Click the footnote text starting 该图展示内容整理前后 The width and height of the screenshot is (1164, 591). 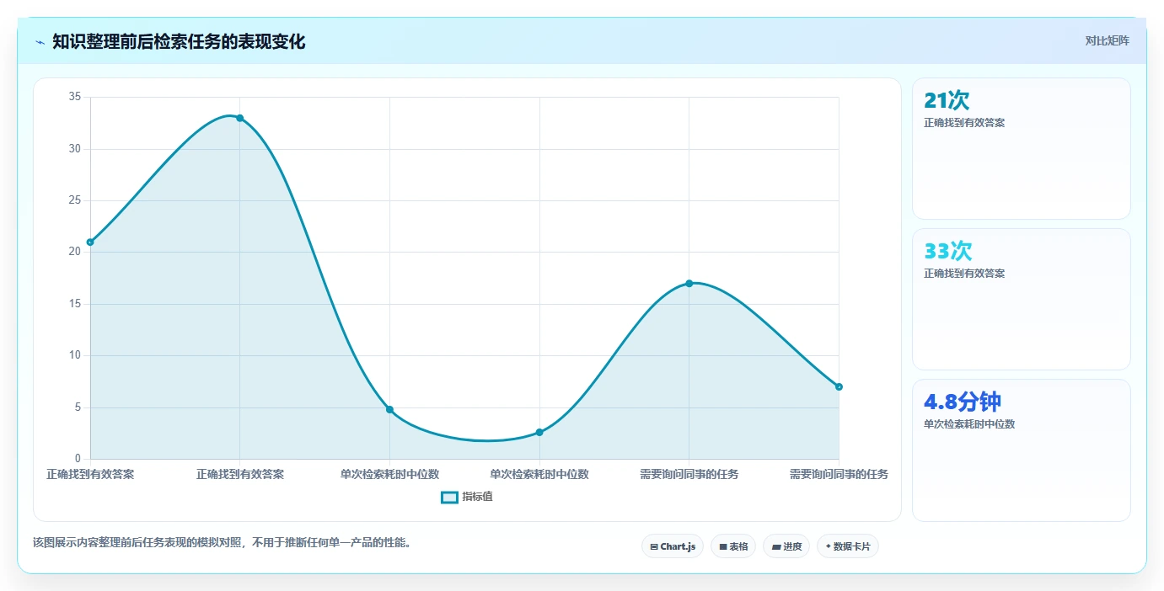coord(223,542)
